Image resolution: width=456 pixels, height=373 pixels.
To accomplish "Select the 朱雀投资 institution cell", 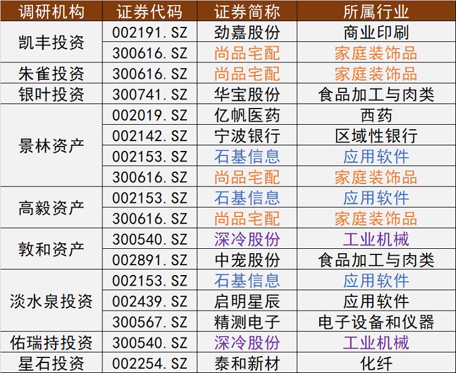I will (x=51, y=73).
